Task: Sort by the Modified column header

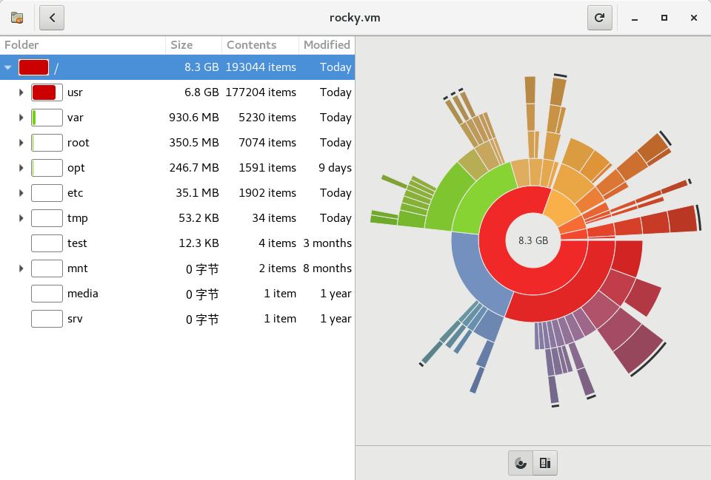Action: point(327,45)
